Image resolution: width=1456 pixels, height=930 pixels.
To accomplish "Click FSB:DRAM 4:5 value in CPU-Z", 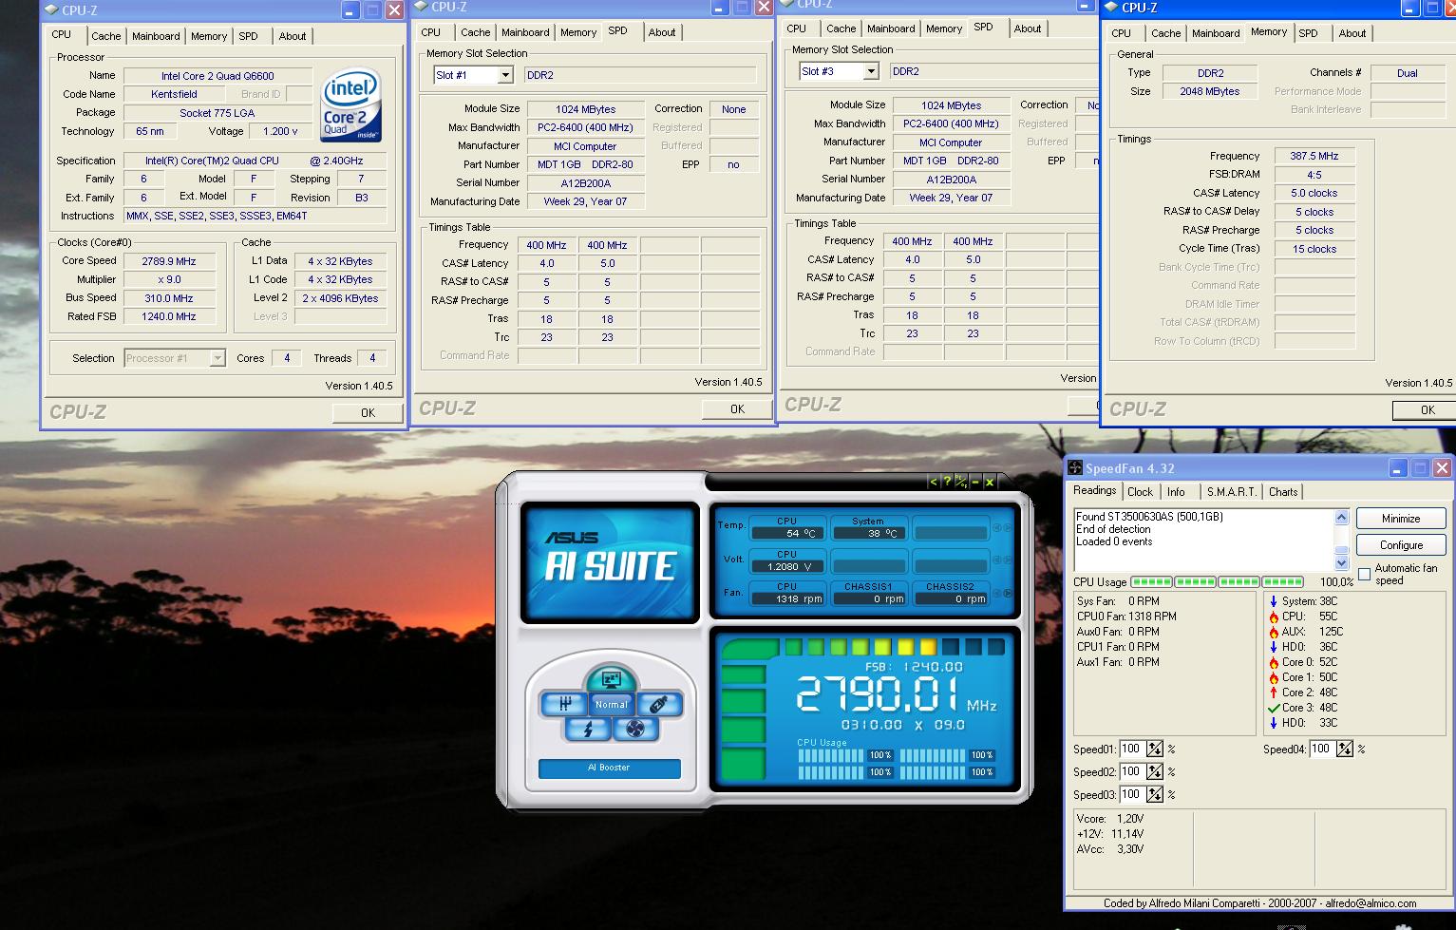I will pyautogui.click(x=1314, y=175).
